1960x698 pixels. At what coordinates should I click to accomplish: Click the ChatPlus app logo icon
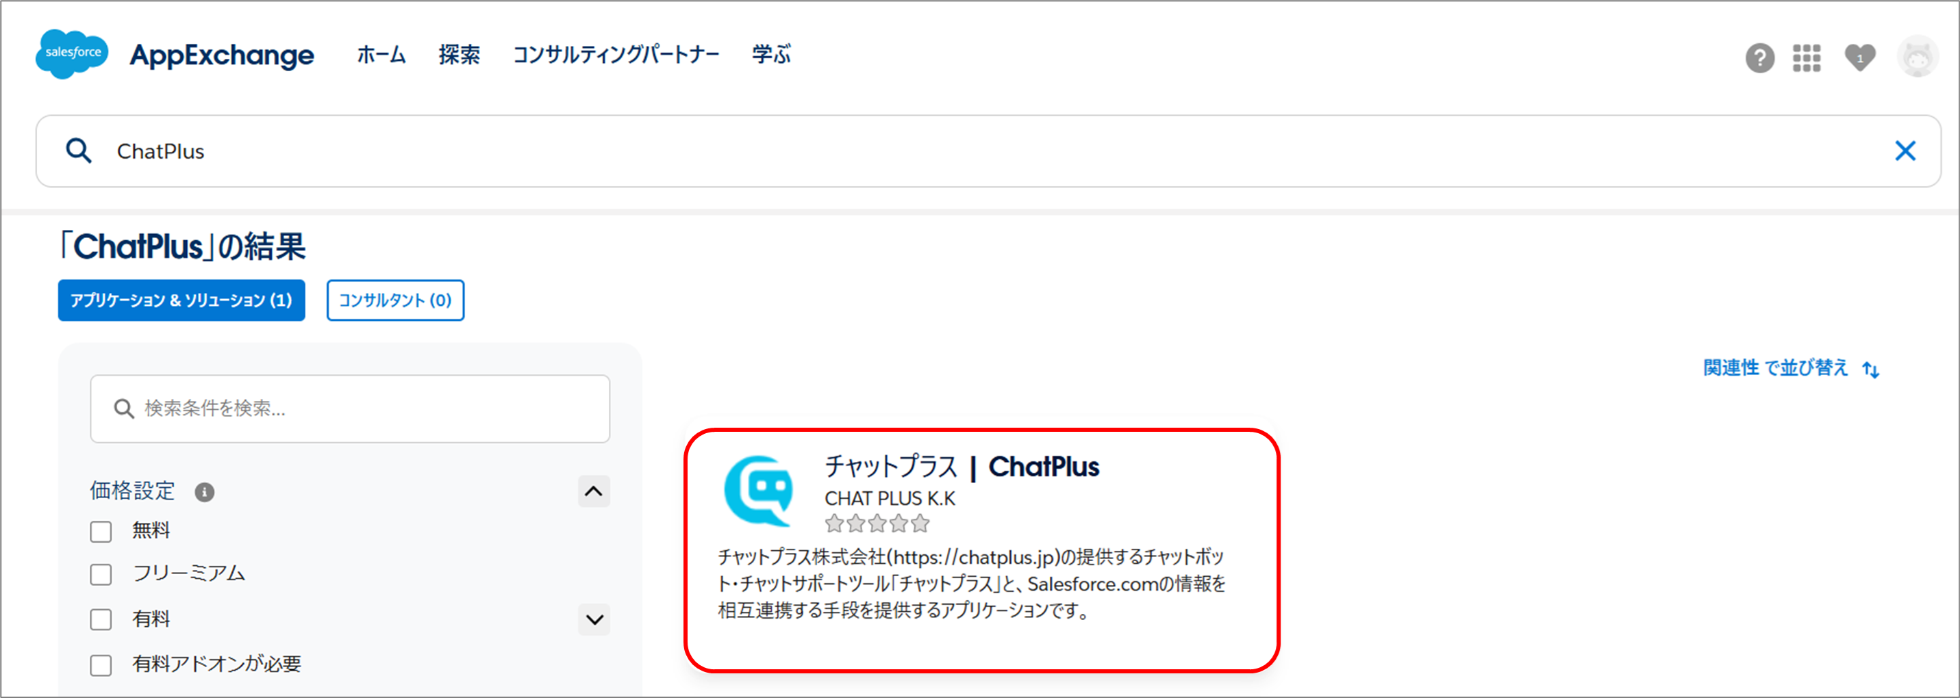click(x=758, y=491)
